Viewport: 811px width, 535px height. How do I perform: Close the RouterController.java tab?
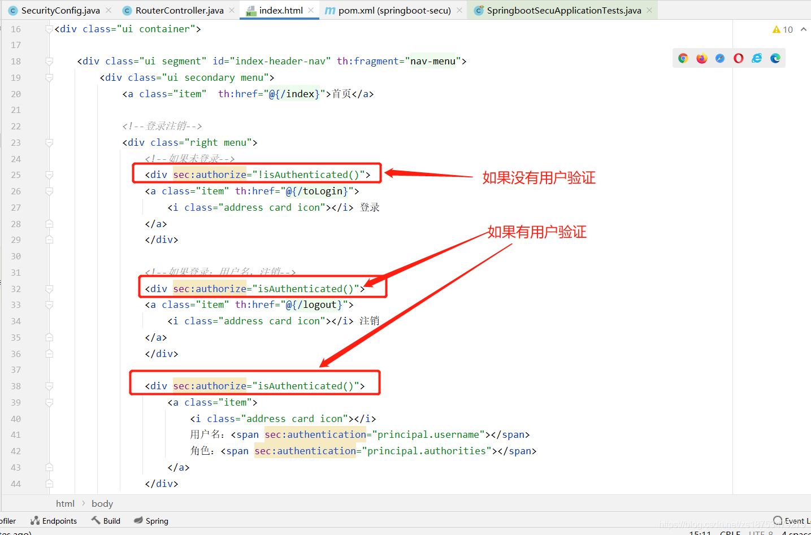[x=232, y=10]
